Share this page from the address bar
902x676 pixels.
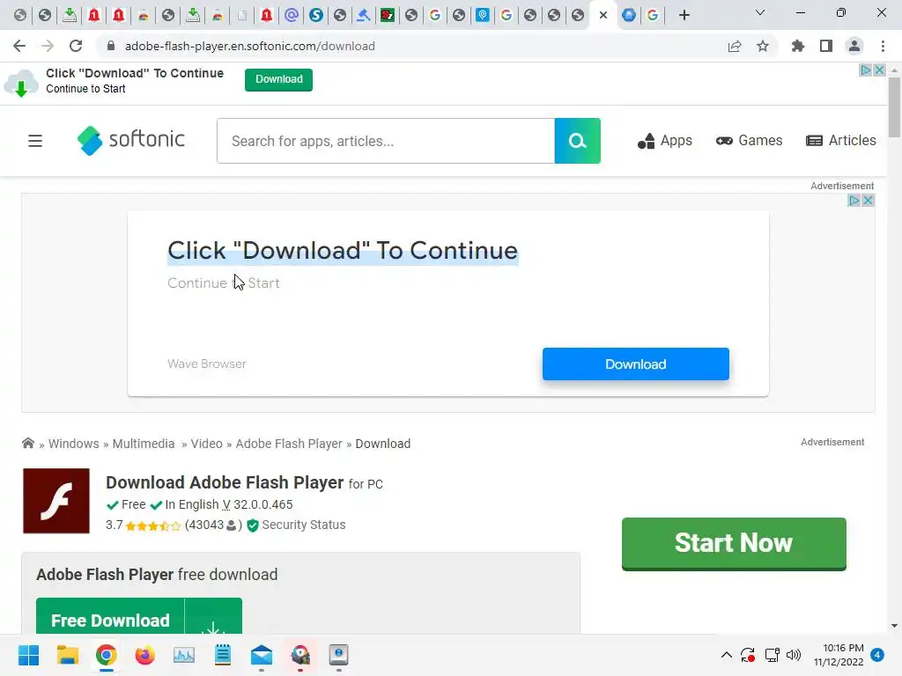click(735, 46)
